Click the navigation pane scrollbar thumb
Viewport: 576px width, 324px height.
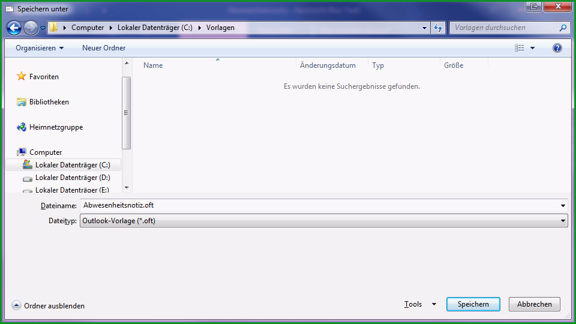(127, 113)
